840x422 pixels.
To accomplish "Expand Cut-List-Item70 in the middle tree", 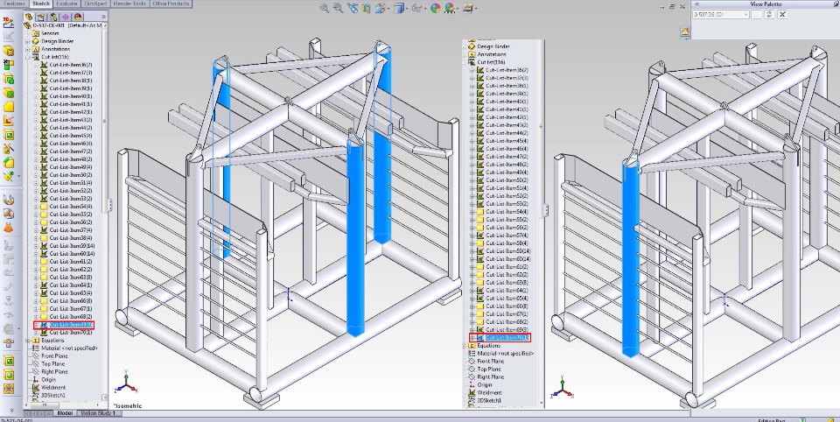I will (x=472, y=338).
